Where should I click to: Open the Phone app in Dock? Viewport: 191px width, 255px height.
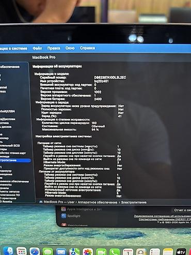115,252
